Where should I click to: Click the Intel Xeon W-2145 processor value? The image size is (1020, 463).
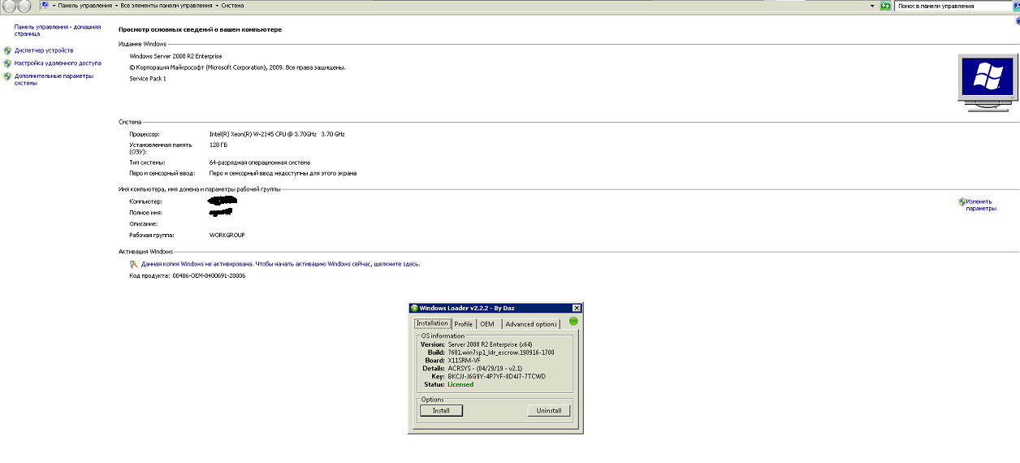(x=277, y=134)
